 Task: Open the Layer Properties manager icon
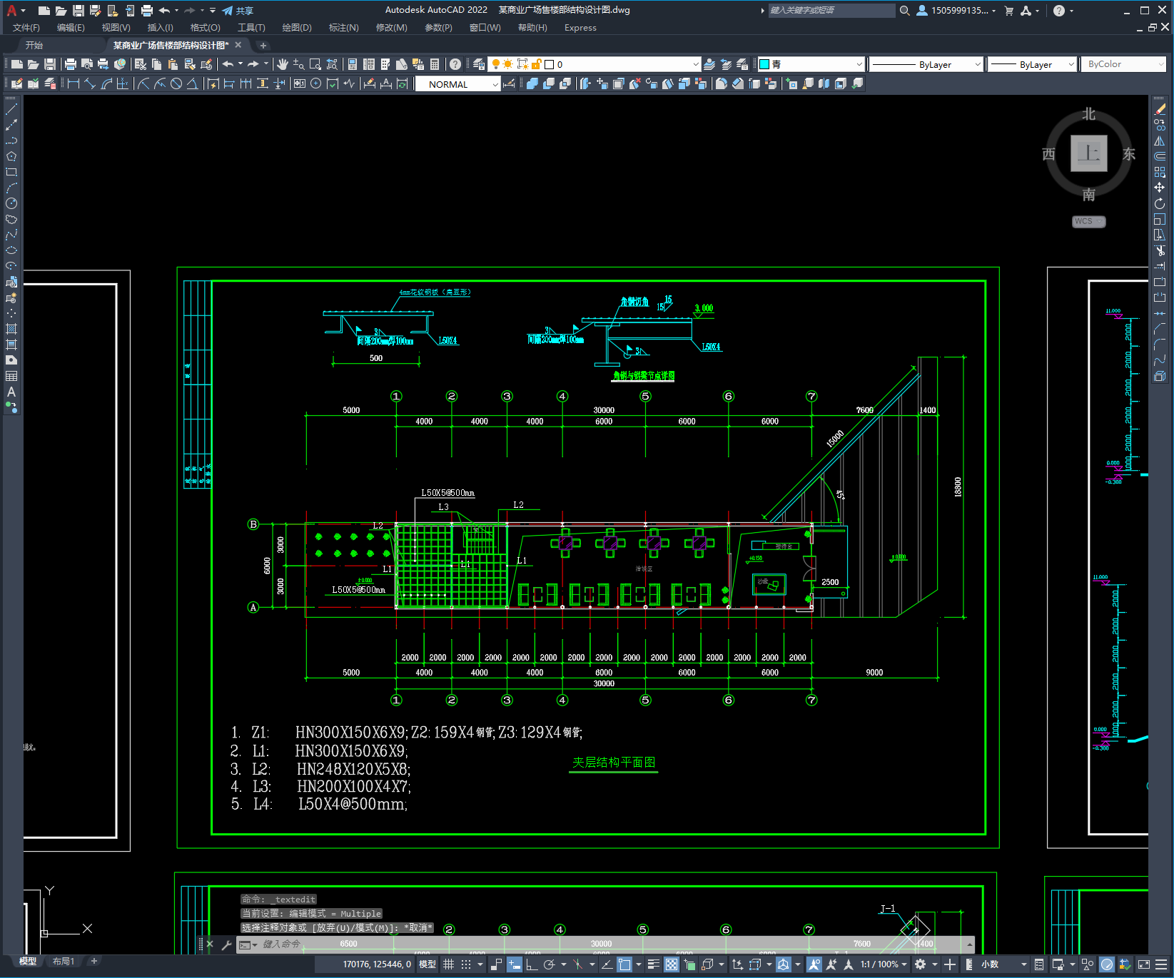pos(479,64)
